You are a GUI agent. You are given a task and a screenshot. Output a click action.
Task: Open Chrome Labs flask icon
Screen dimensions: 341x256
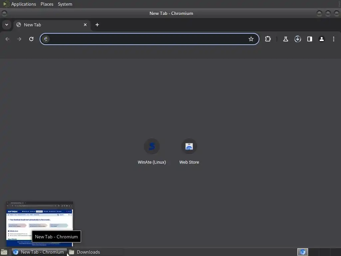pyautogui.click(x=285, y=39)
